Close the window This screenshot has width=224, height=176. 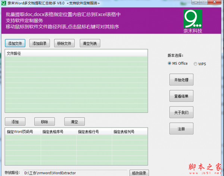coord(215,2)
